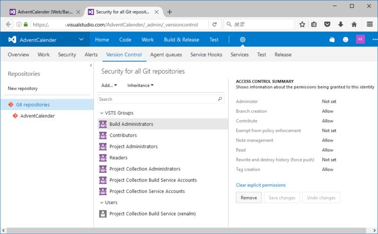
Task: Open the Code hub
Action: point(125,40)
